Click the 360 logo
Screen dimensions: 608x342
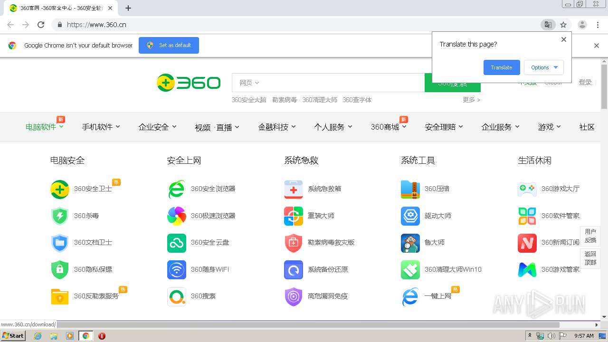click(189, 83)
